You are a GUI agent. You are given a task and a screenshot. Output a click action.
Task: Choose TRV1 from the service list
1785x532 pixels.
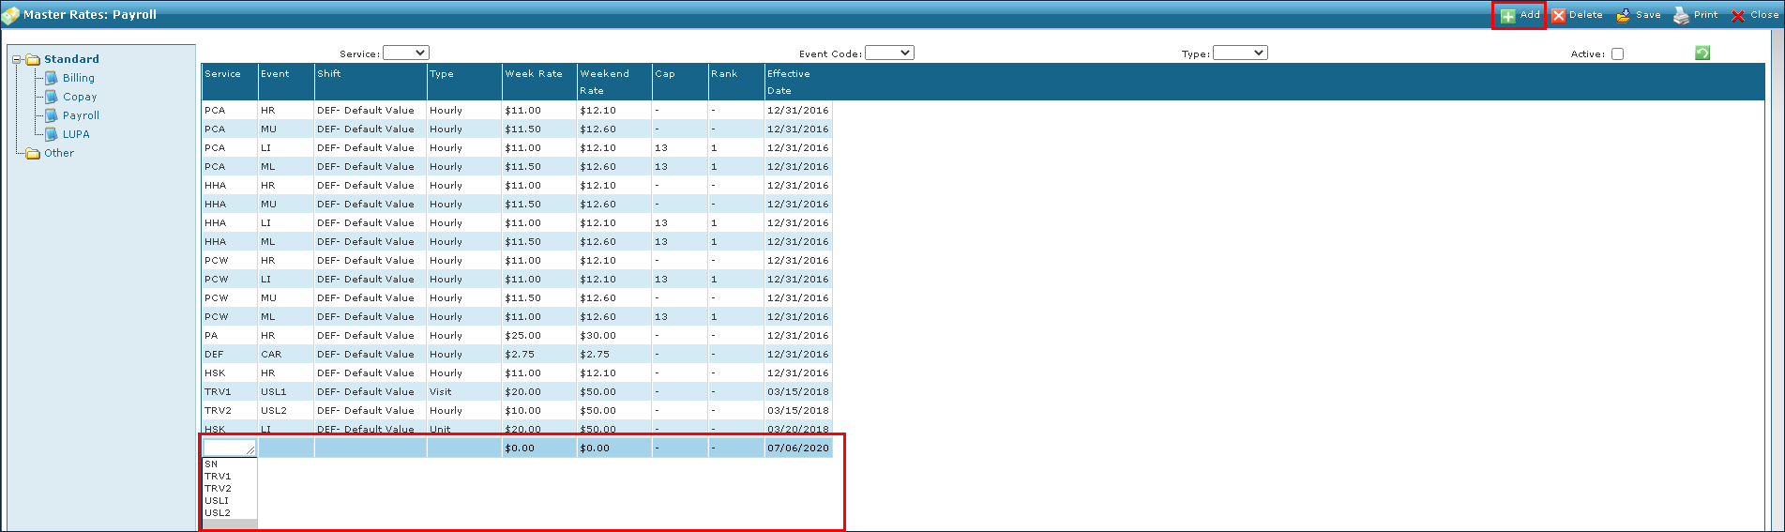point(218,477)
